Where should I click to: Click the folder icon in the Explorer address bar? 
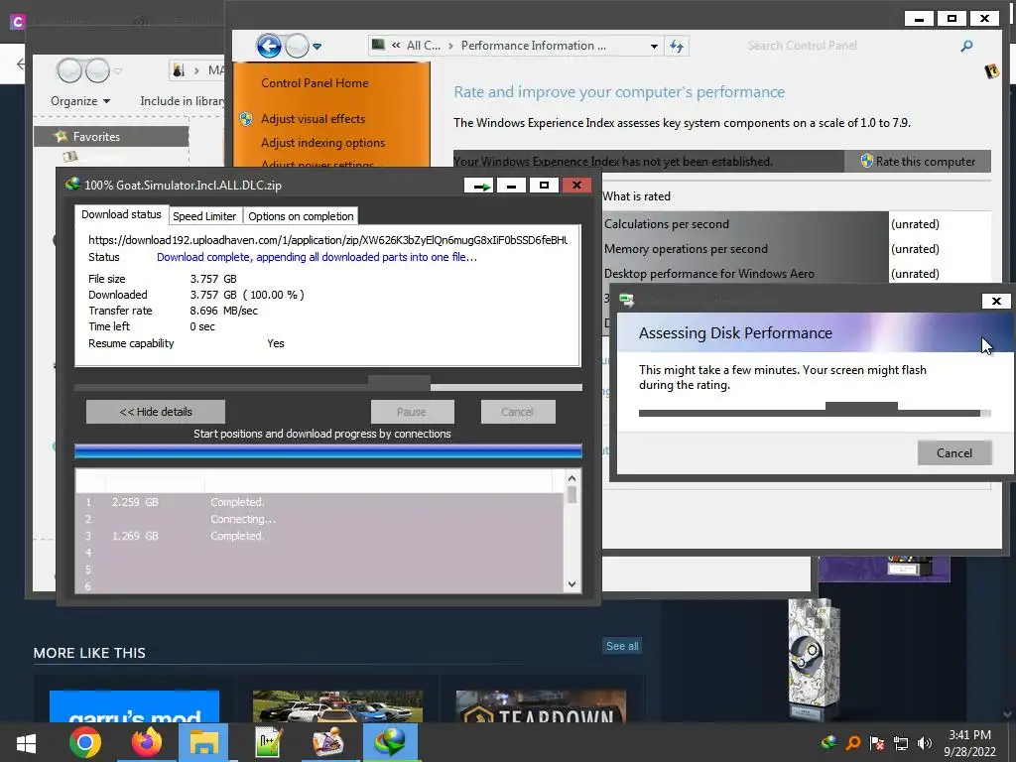point(179,70)
